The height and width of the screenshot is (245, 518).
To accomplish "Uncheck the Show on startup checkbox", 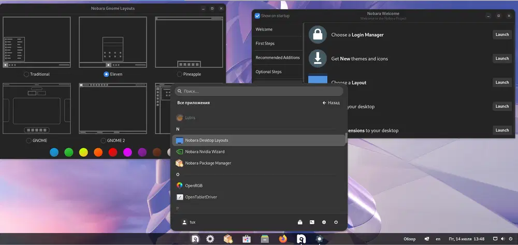I will click(x=257, y=16).
